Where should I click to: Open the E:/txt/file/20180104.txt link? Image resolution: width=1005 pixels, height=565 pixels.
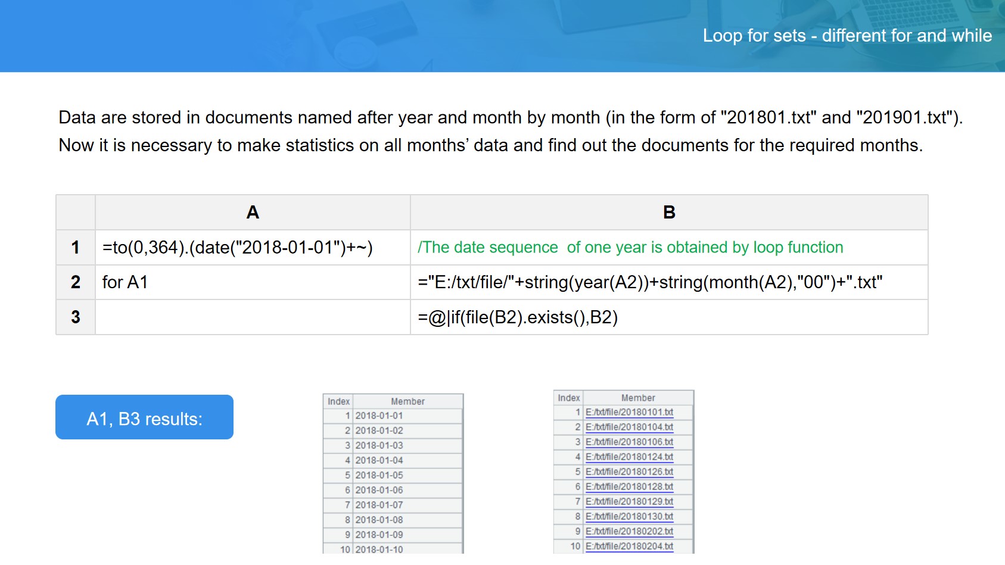(x=629, y=427)
